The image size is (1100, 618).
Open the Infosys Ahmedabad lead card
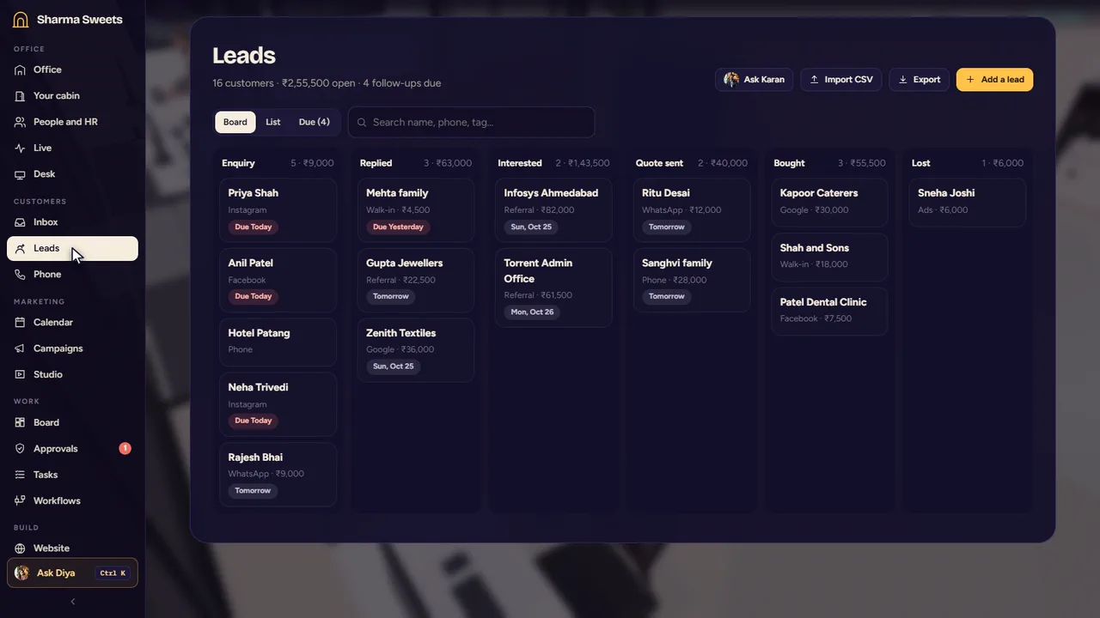coord(553,210)
